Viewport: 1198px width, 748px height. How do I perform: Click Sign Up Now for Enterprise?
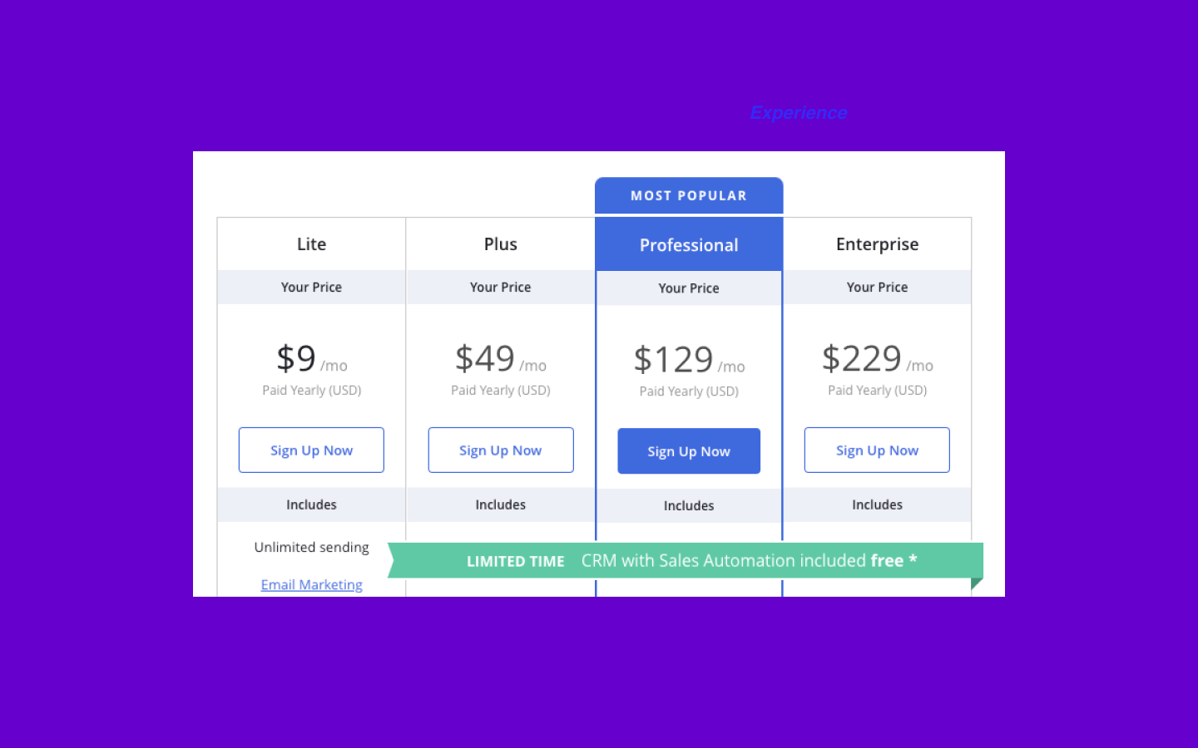877,450
